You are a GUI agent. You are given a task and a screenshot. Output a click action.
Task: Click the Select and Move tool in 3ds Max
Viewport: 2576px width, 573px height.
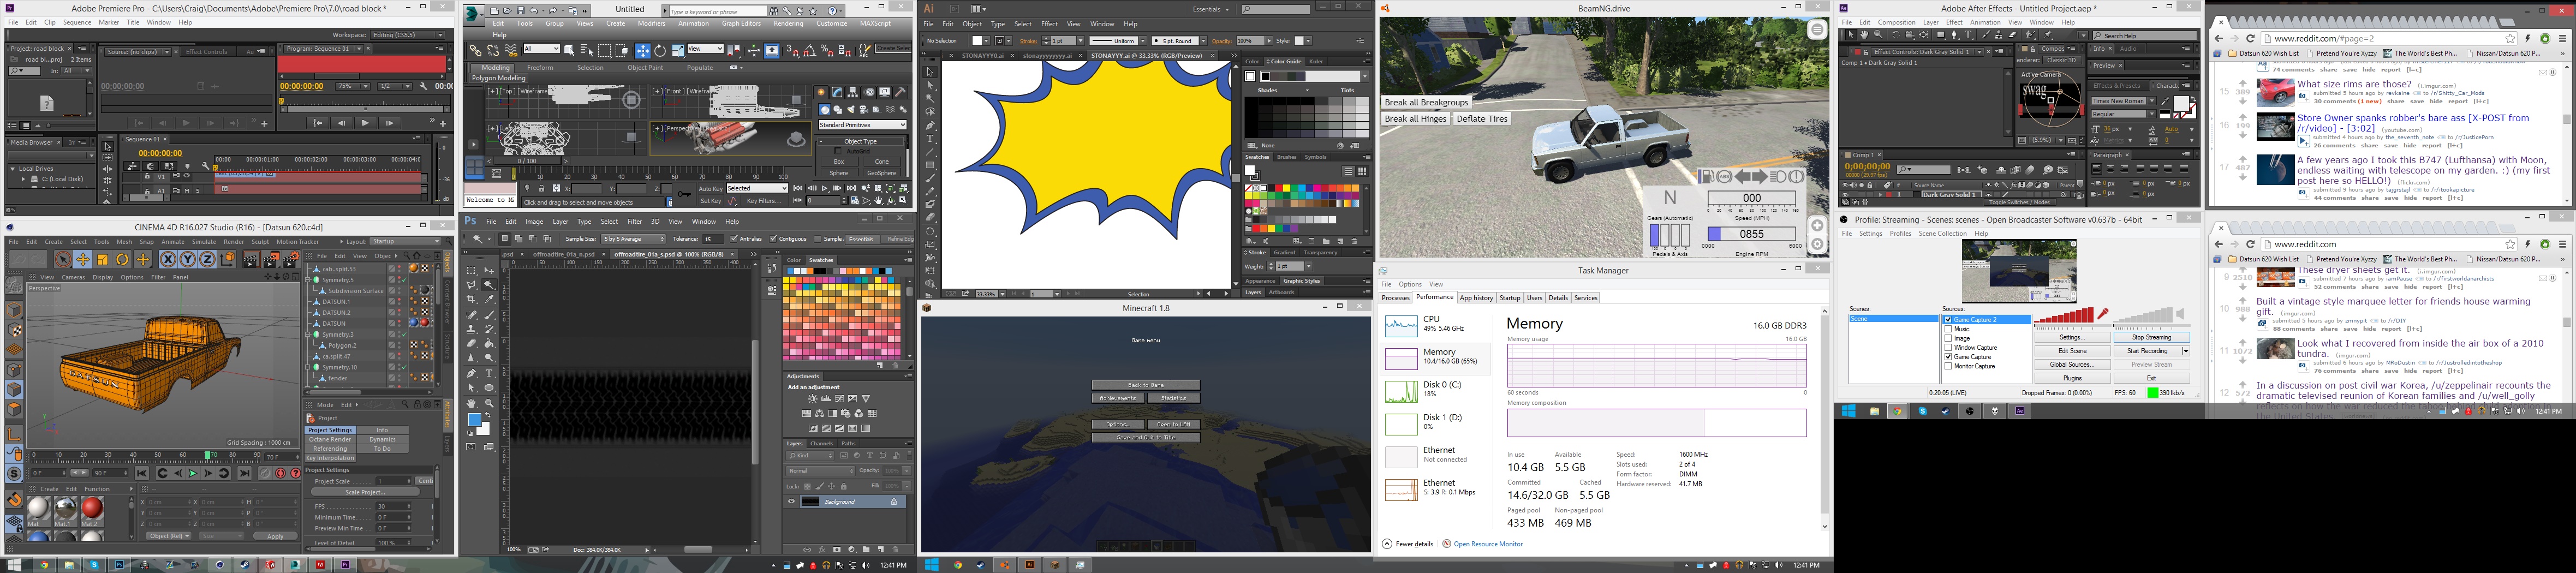pos(643,50)
